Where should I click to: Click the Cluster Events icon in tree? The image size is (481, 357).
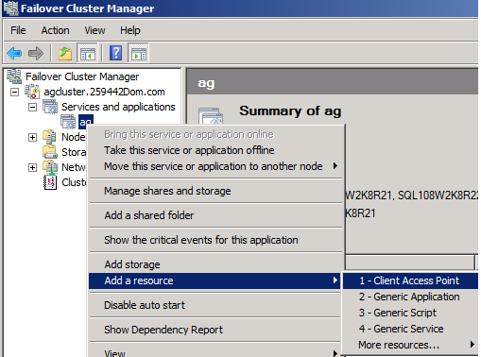[x=50, y=182]
